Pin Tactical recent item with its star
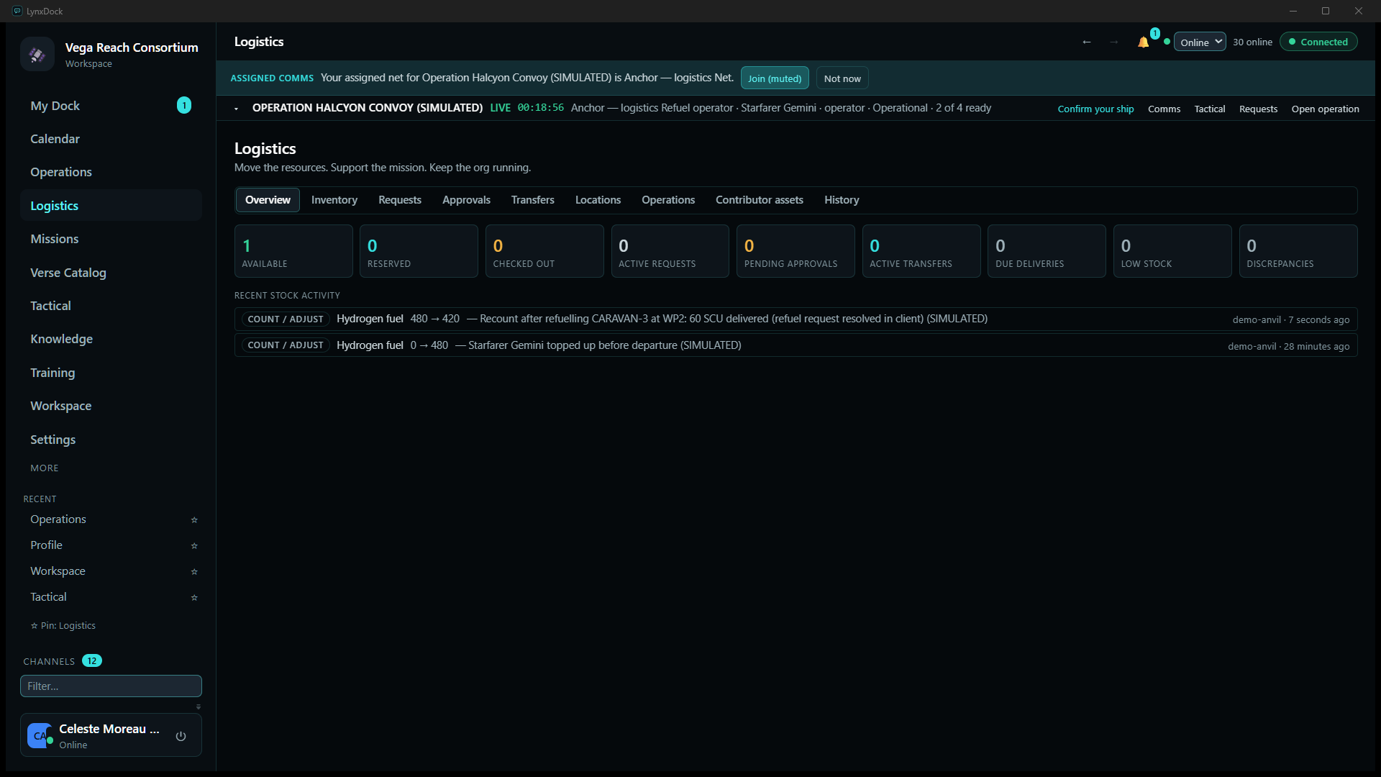This screenshot has width=1381, height=777. (194, 597)
